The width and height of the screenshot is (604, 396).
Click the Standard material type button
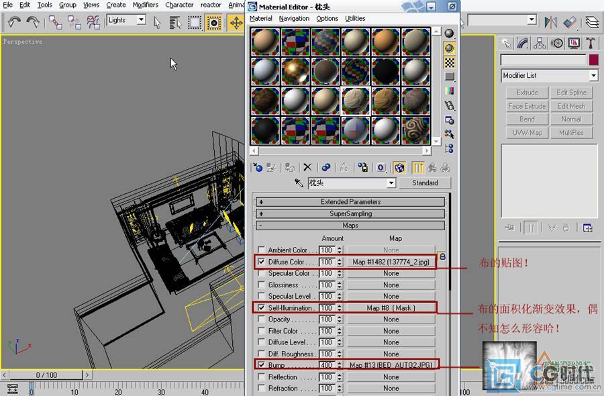click(x=425, y=183)
